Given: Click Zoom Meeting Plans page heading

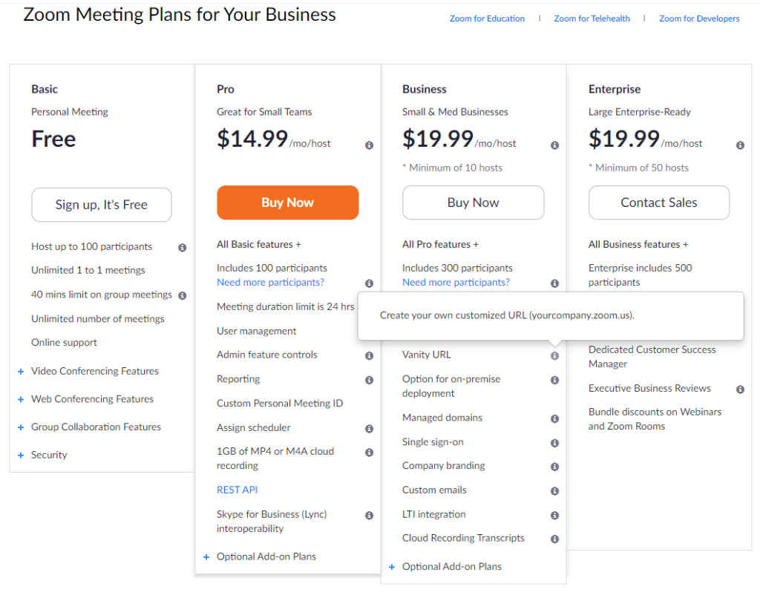Looking at the screenshot, I should click(x=180, y=15).
